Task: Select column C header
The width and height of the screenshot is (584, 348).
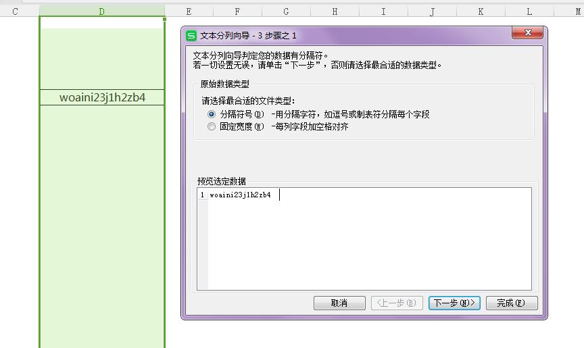Action: click(x=15, y=11)
